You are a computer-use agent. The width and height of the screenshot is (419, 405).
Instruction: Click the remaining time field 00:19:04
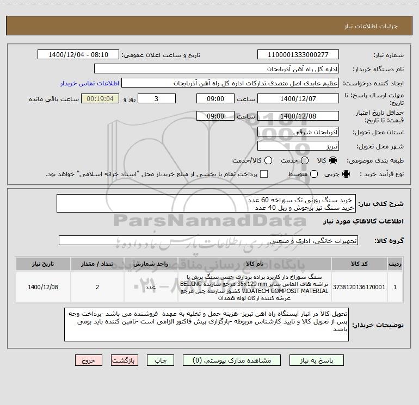pos(100,98)
